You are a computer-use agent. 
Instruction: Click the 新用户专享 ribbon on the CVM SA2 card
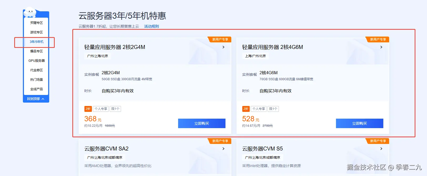click(x=219, y=141)
